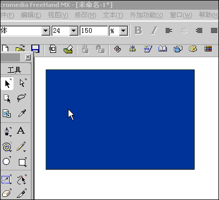Choose the Ellipse tool
The width and height of the screenshot is (219, 200).
tap(6, 161)
